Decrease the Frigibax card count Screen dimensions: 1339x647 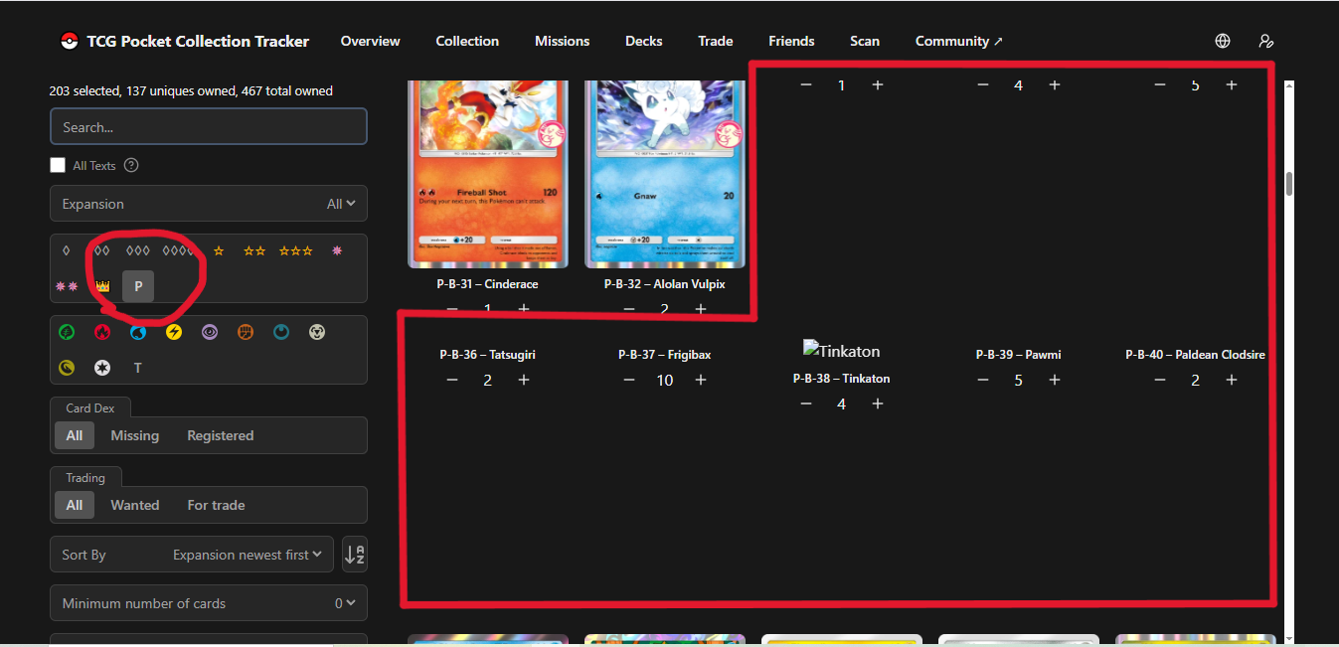point(629,380)
